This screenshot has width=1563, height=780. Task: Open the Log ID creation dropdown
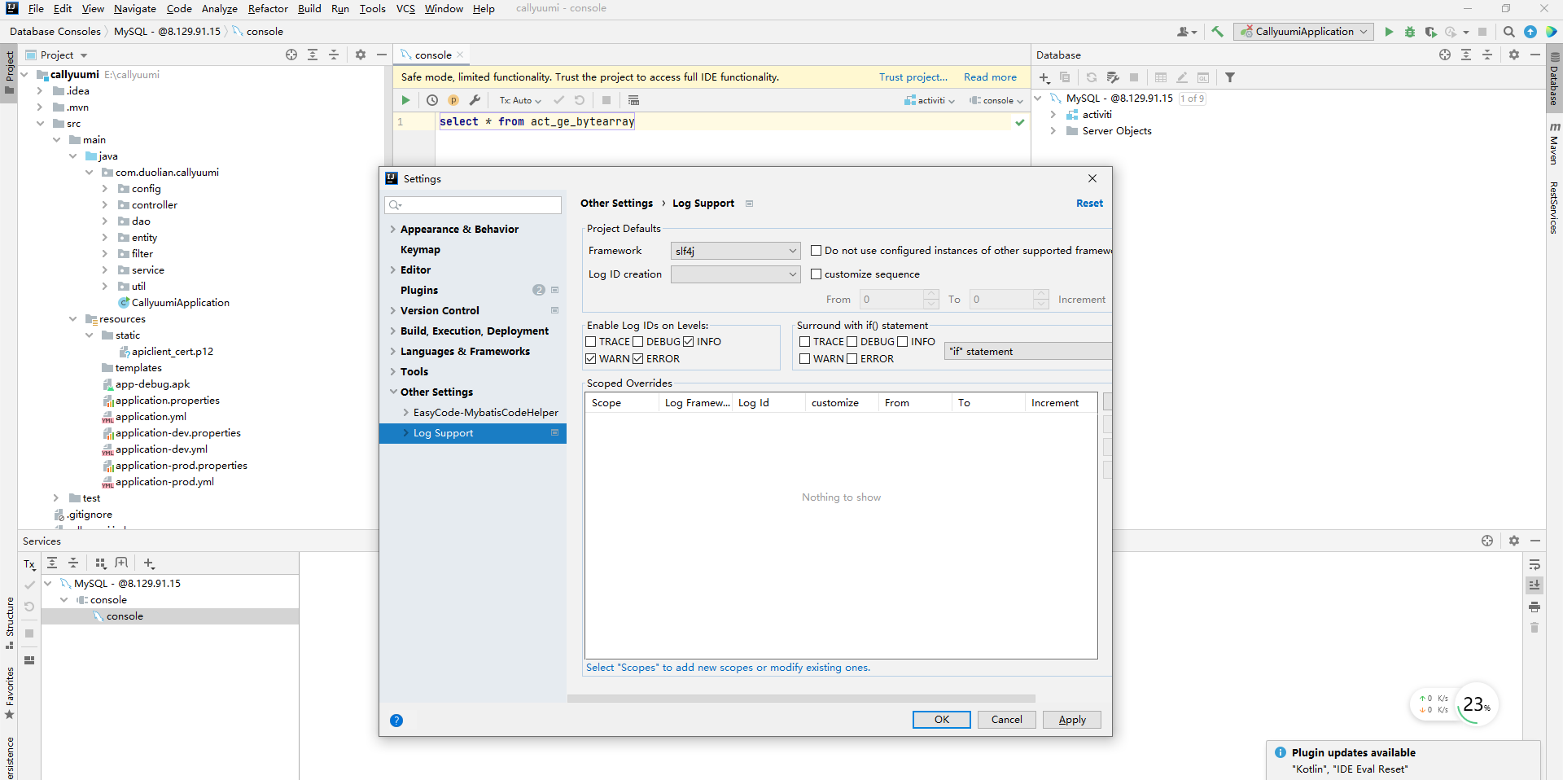point(735,274)
